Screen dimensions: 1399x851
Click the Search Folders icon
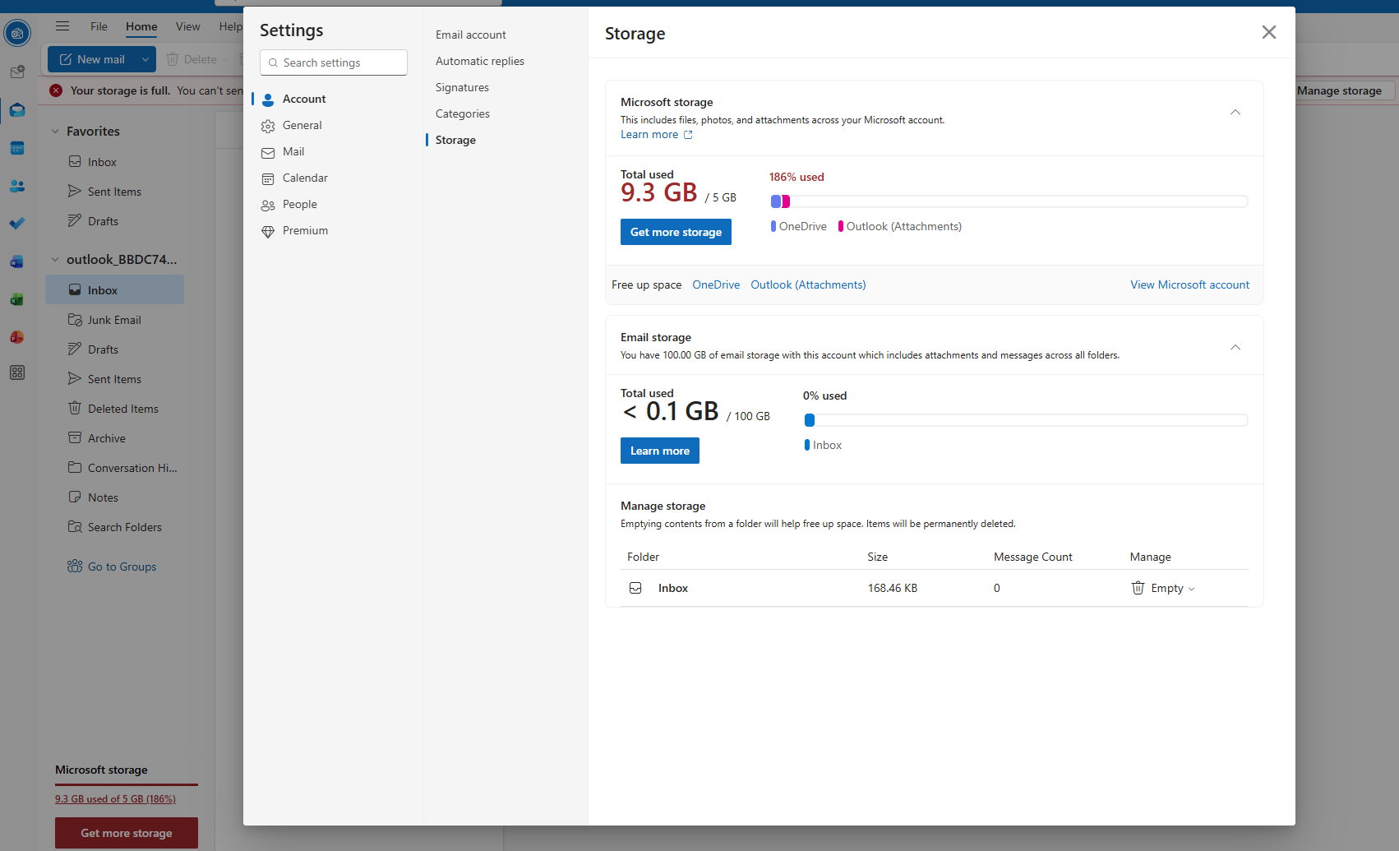click(x=75, y=526)
